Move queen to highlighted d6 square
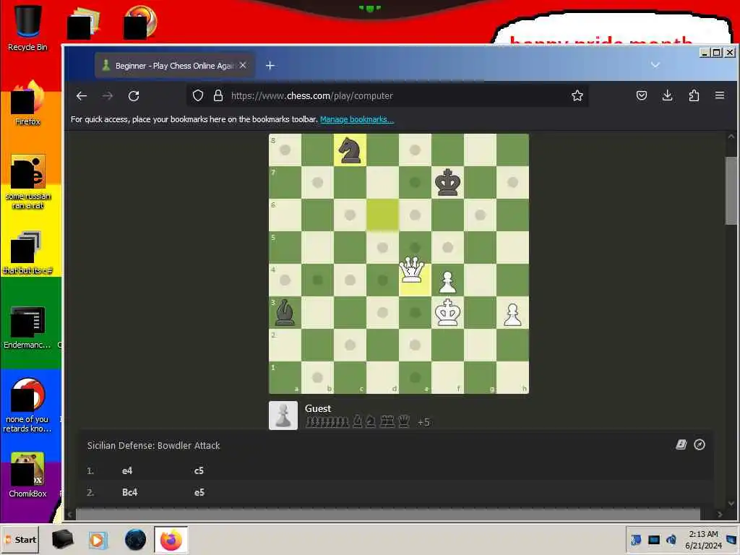Image resolution: width=740 pixels, height=555 pixels. (382, 215)
